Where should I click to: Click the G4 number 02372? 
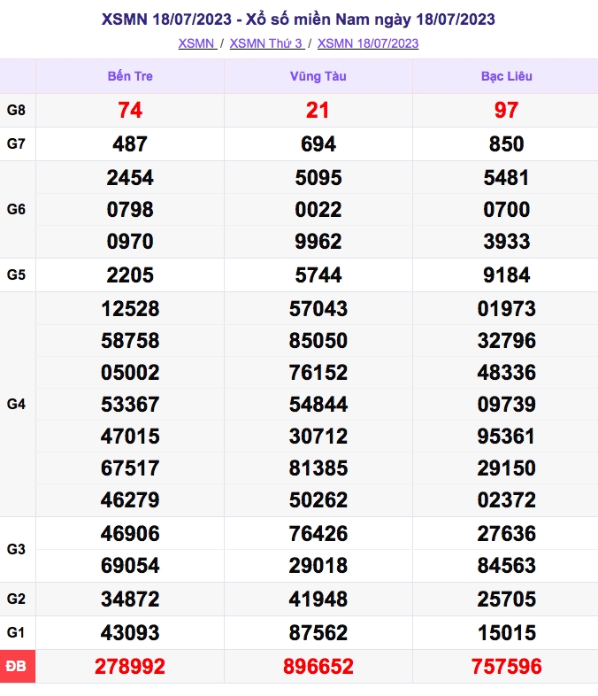point(507,500)
